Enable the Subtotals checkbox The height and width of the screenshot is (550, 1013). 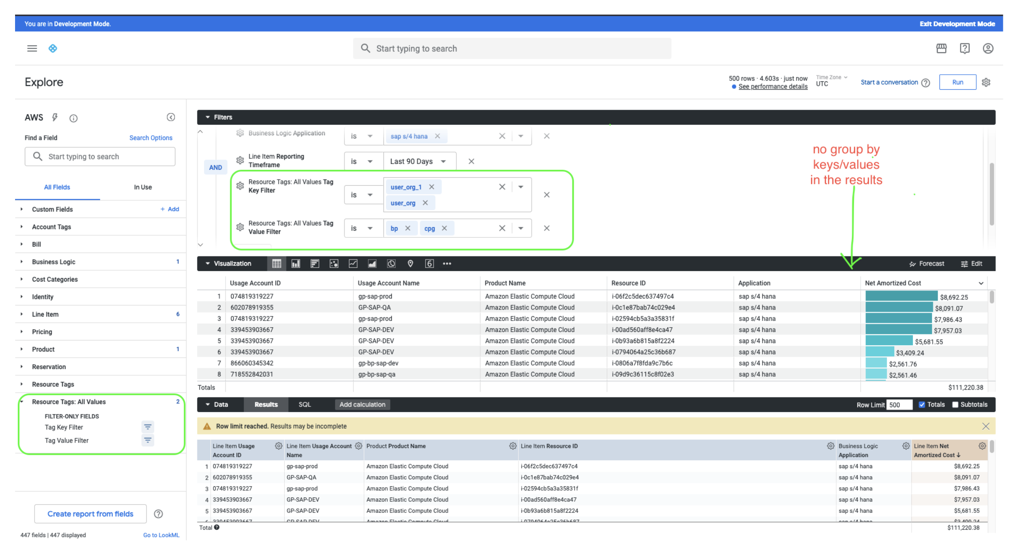pos(955,405)
